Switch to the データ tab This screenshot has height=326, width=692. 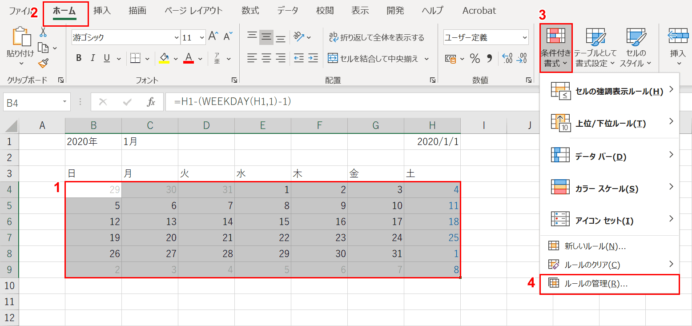pos(288,11)
